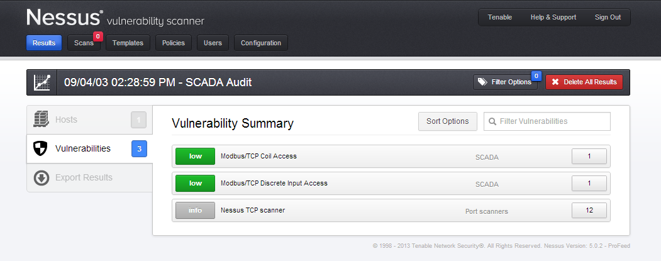Click the Vulnerabilities shield icon
This screenshot has height=261, width=661.
(x=40, y=148)
